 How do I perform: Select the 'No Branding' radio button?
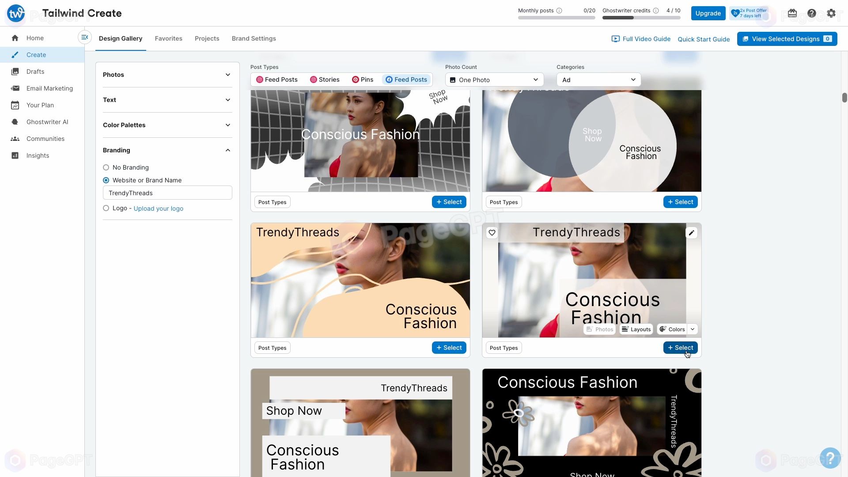click(106, 167)
